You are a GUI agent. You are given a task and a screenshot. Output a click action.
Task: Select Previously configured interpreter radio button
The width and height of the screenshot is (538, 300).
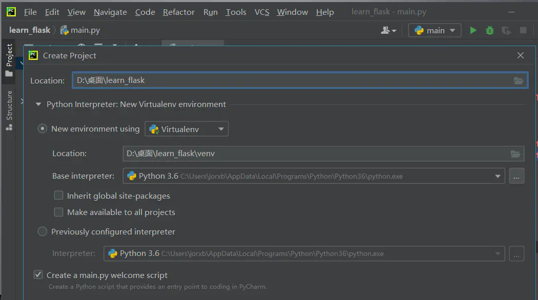pos(42,231)
